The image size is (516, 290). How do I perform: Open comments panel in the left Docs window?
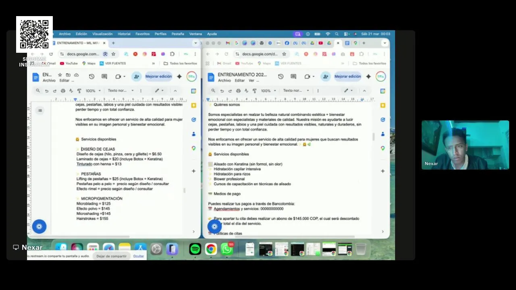tap(104, 77)
